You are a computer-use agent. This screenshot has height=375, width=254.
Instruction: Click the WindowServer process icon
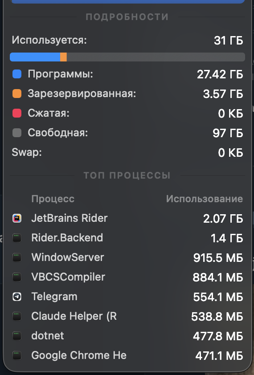point(17,257)
